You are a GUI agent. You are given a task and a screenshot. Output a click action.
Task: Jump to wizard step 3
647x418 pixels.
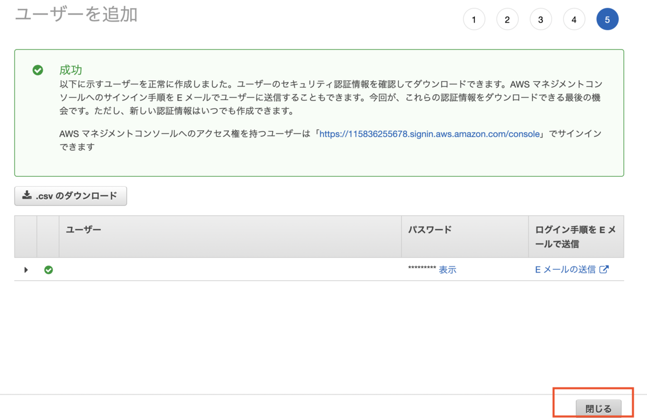tap(541, 19)
